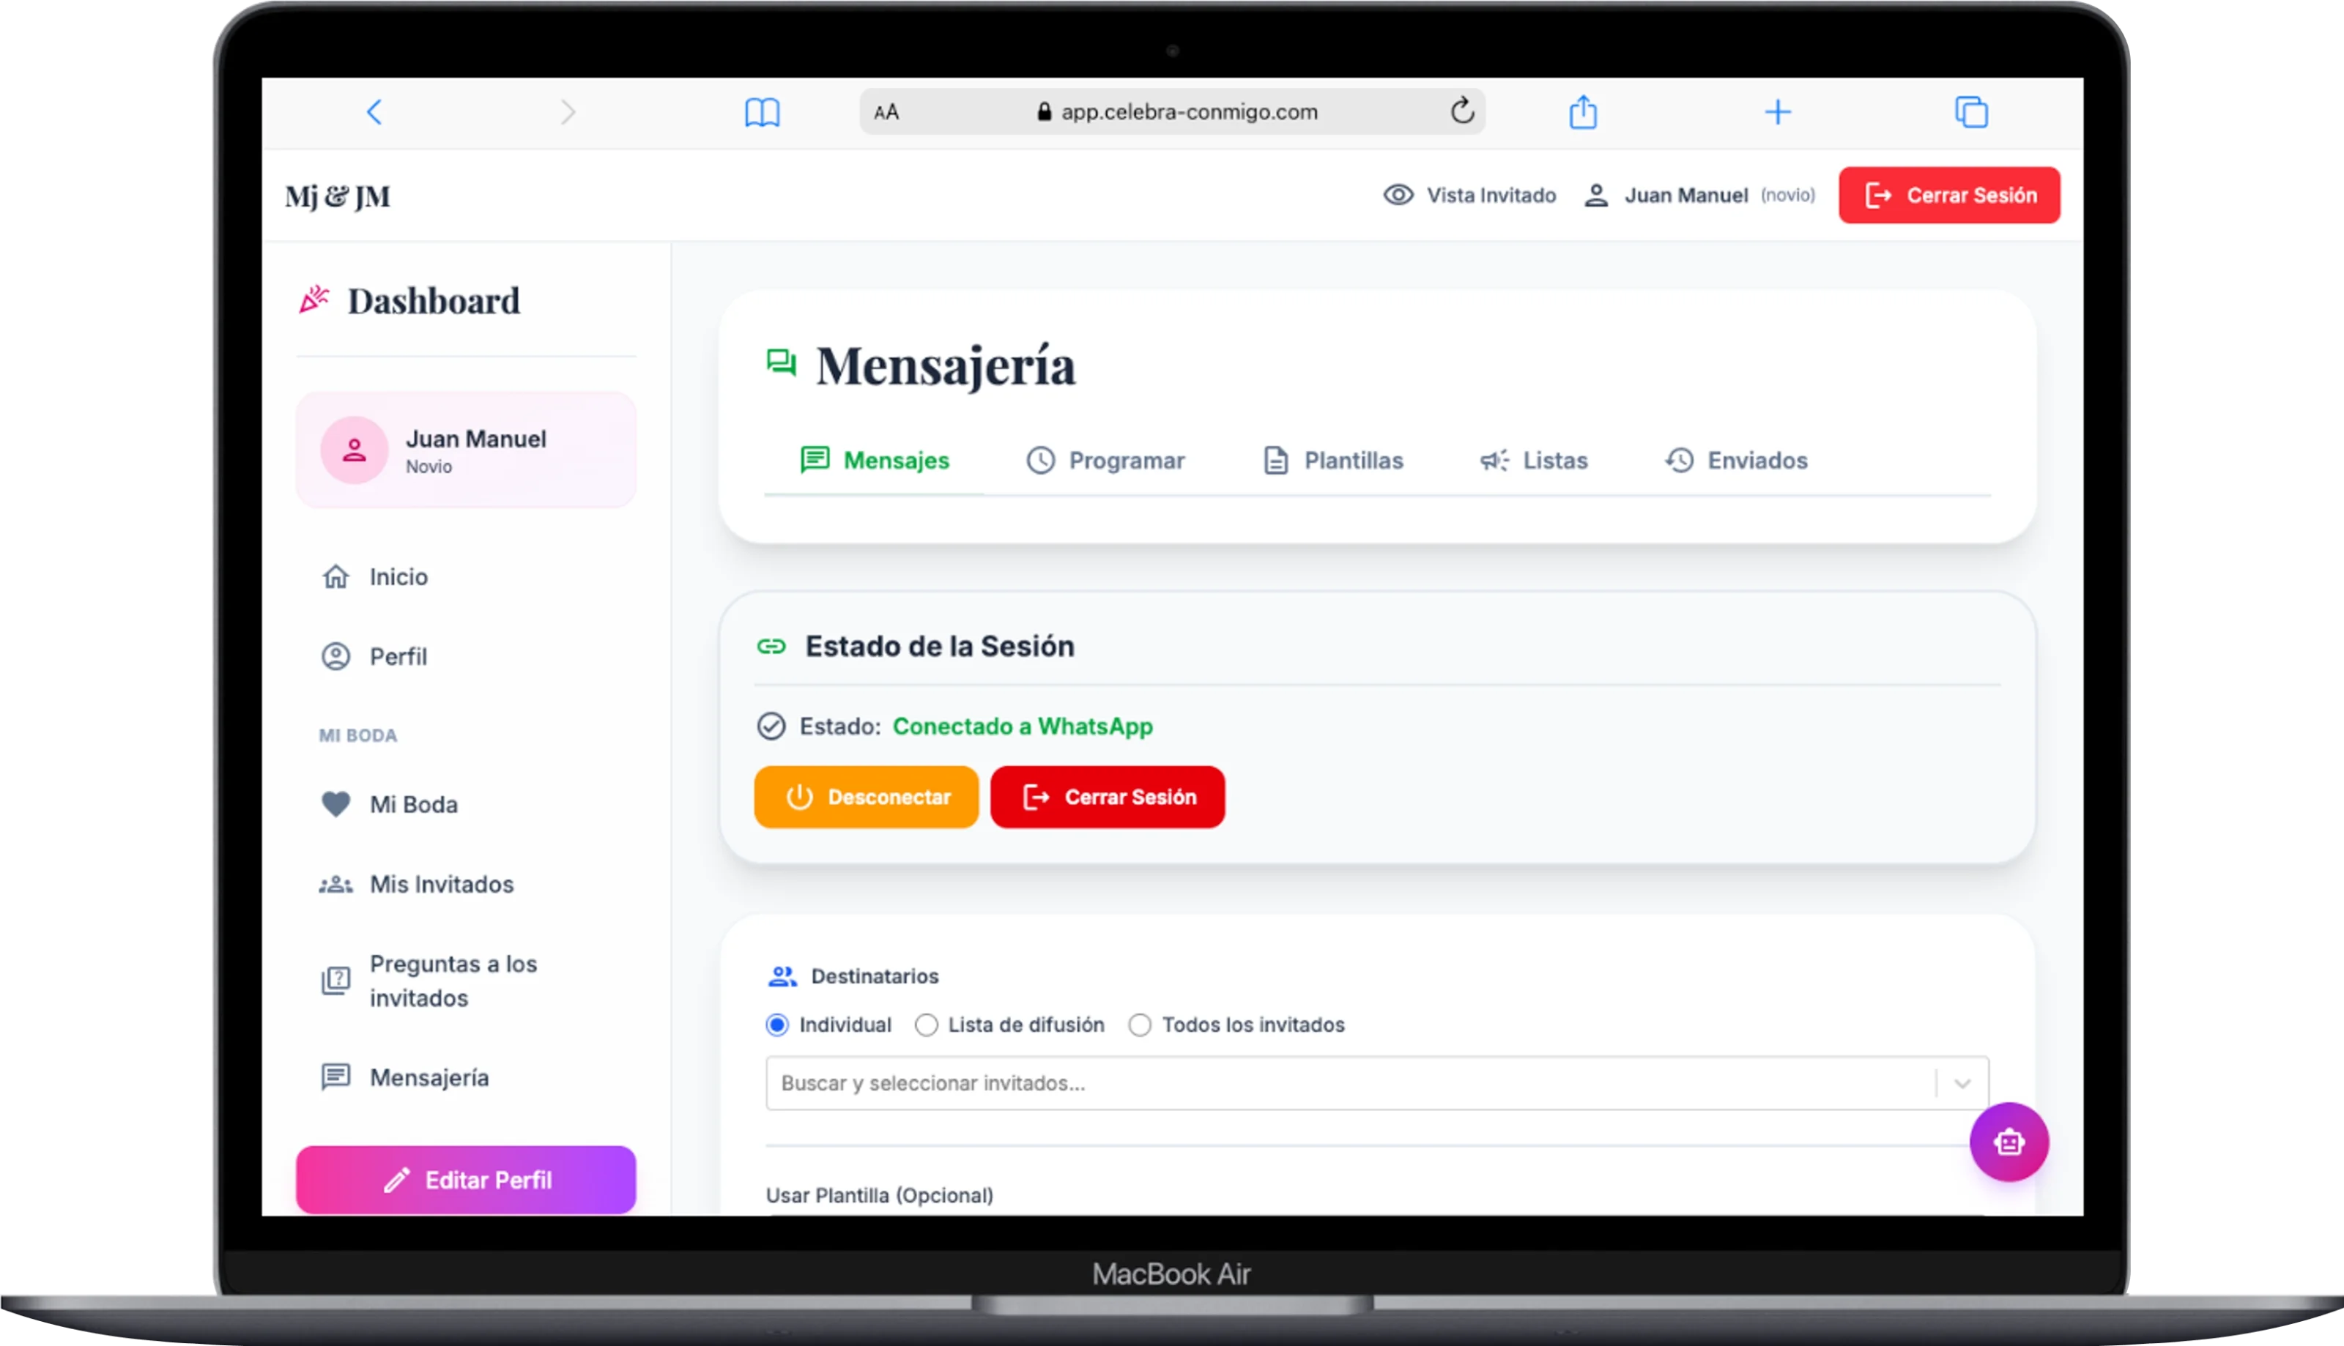Screen dimensions: 2344x1346
Task: Click the Desconectar button
Action: click(x=866, y=796)
